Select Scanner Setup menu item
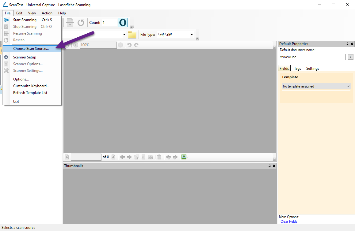355x231 pixels. click(x=32, y=57)
